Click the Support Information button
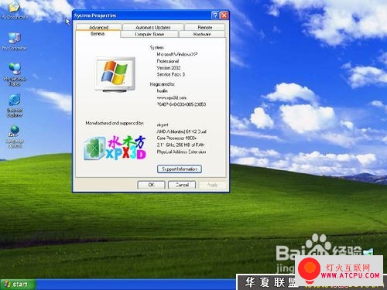The width and height of the screenshot is (387, 290). coord(180,169)
